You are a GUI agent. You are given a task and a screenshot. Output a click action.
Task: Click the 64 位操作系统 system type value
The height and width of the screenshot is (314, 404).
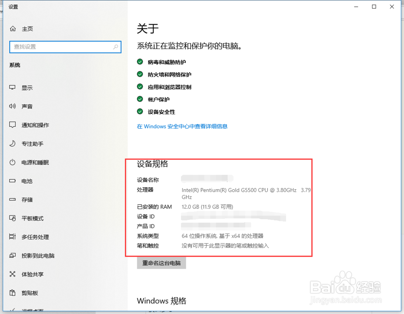[x=222, y=236]
